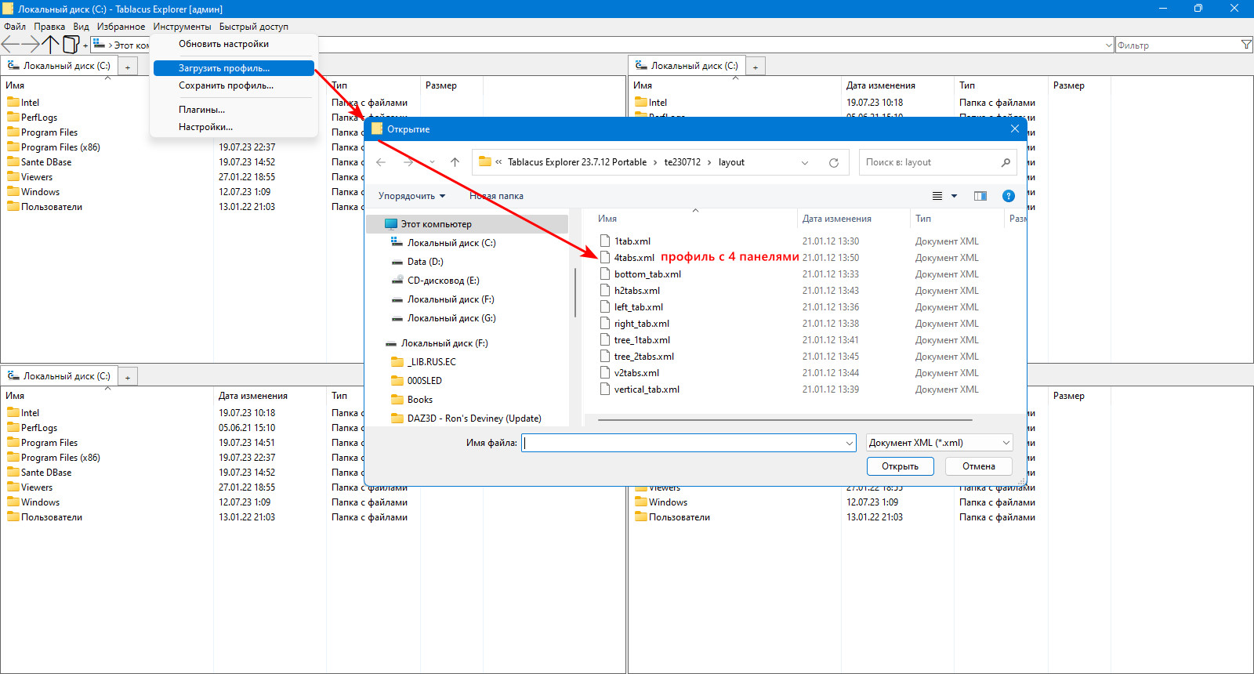Viewport: 1254px width, 674px height.
Task: Open the Документ XML file type combo box
Action: 939,443
